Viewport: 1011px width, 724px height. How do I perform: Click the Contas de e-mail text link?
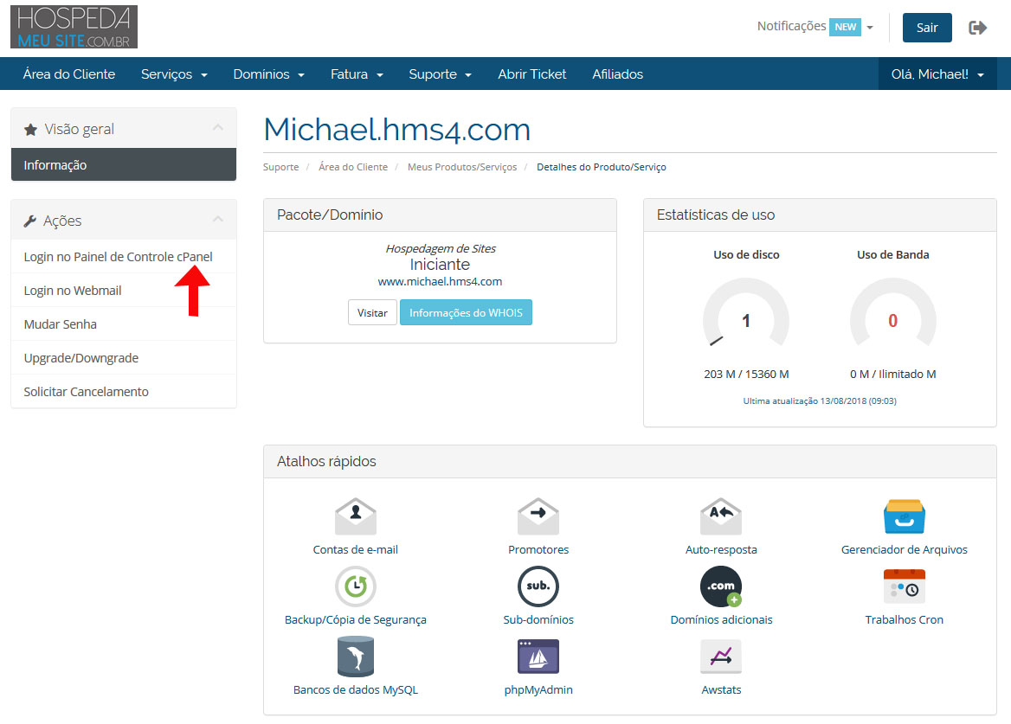coord(355,549)
